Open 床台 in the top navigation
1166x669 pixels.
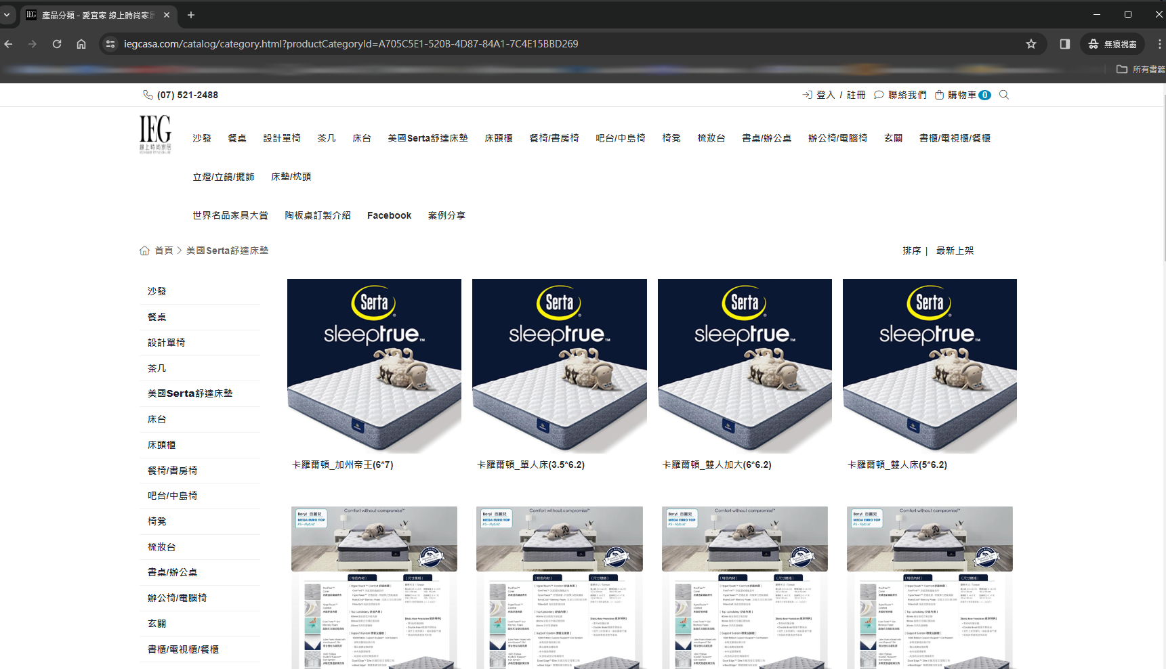pos(362,138)
